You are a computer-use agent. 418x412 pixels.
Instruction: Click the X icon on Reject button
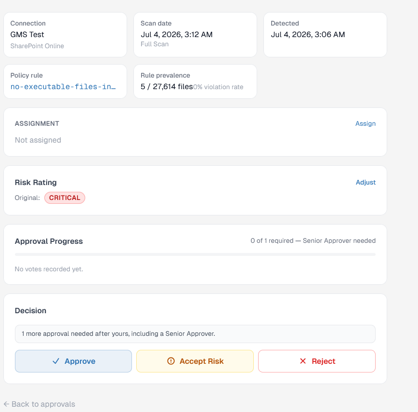pyautogui.click(x=303, y=361)
